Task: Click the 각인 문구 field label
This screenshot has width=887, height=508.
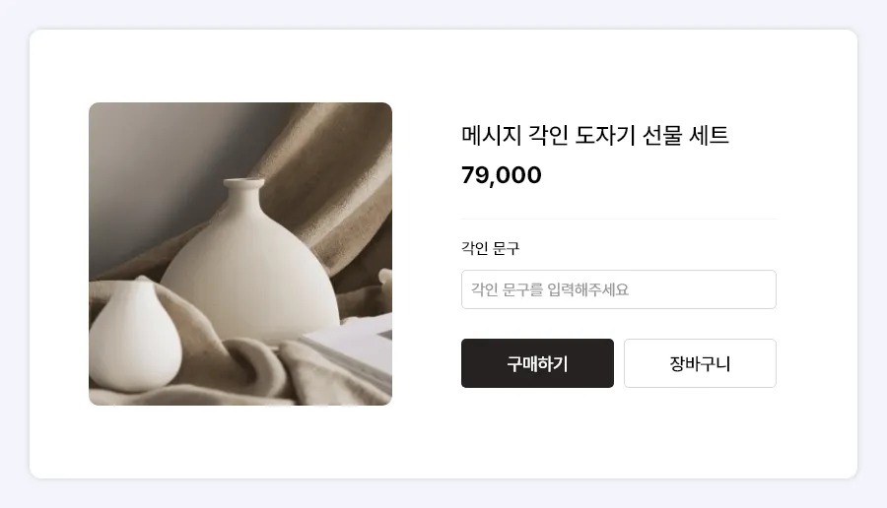Action: click(490, 248)
